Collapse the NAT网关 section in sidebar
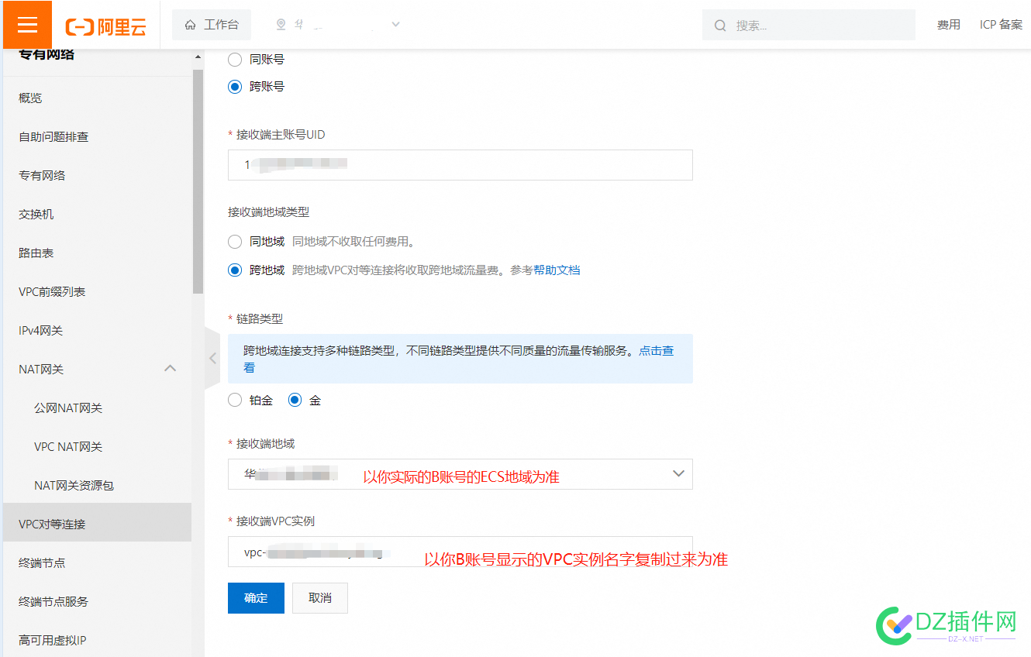Image resolution: width=1031 pixels, height=657 pixels. (x=170, y=369)
